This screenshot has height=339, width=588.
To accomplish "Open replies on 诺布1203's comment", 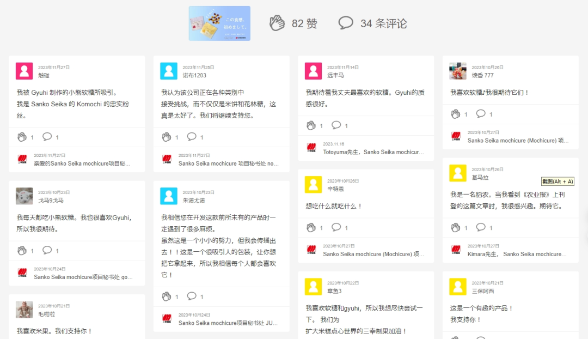I will click(x=192, y=137).
